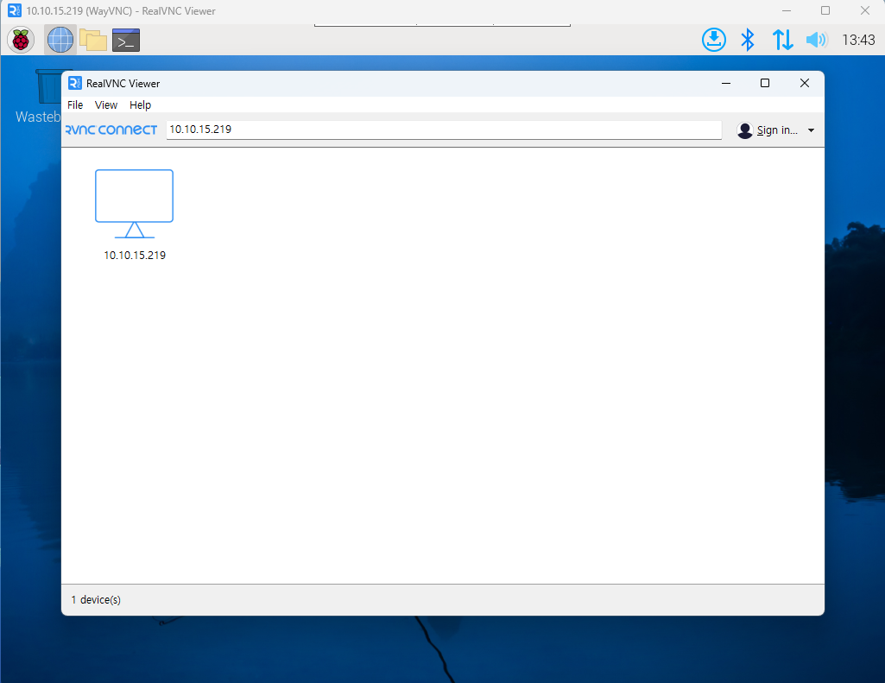
Task: Click the "1 device(s)" status bar text
Action: coord(96,600)
